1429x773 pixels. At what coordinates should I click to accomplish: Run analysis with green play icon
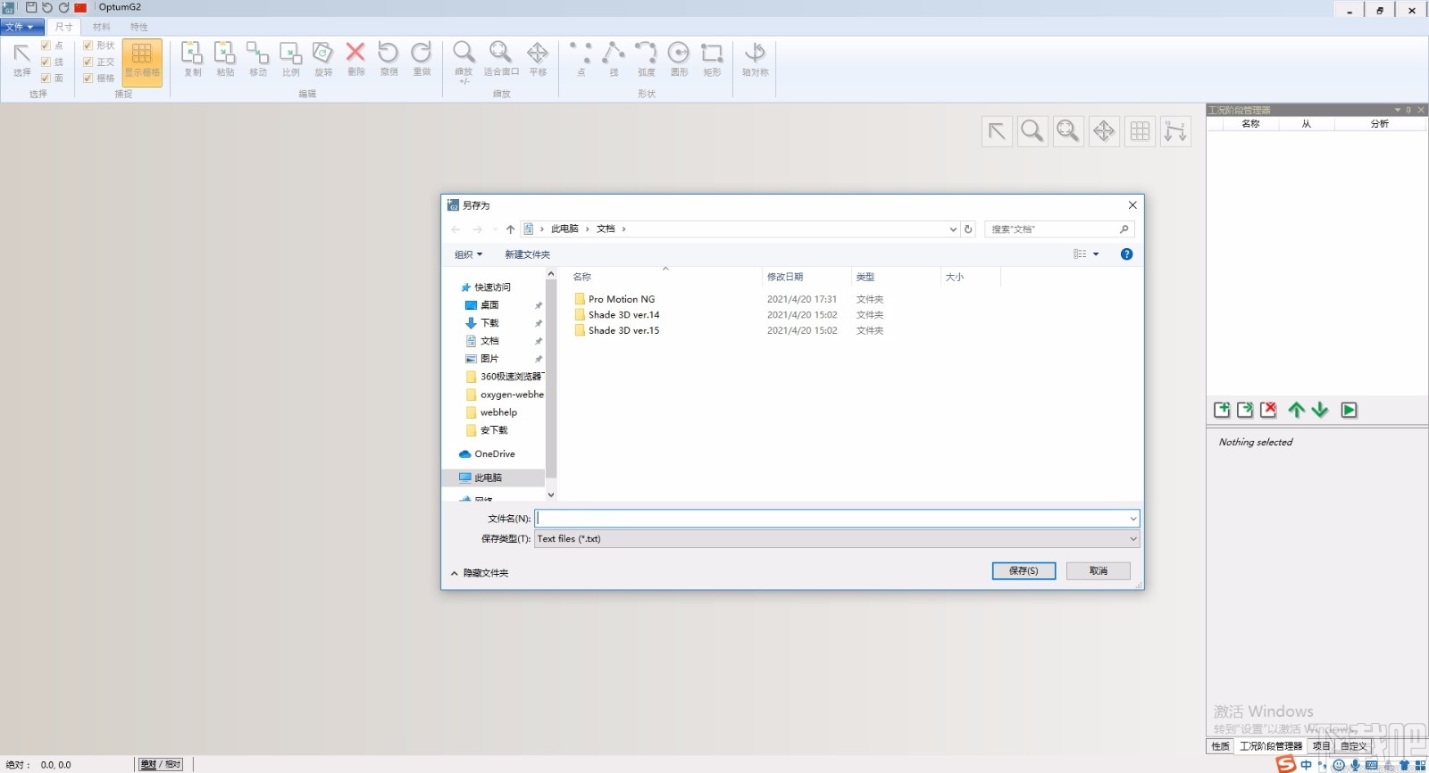pos(1350,410)
